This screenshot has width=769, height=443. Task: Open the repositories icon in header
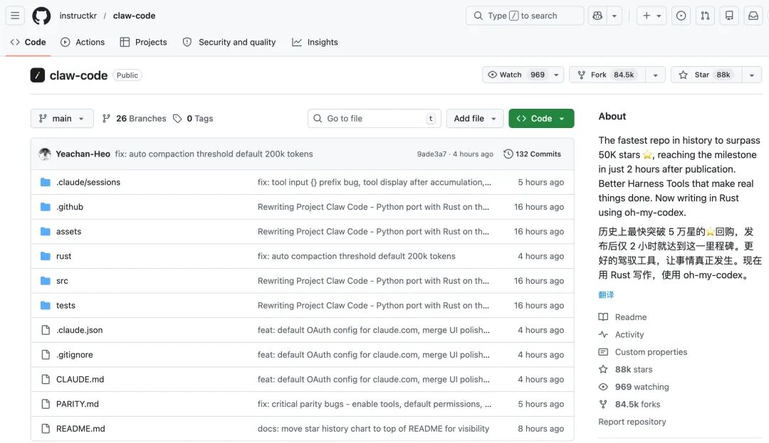tap(729, 16)
